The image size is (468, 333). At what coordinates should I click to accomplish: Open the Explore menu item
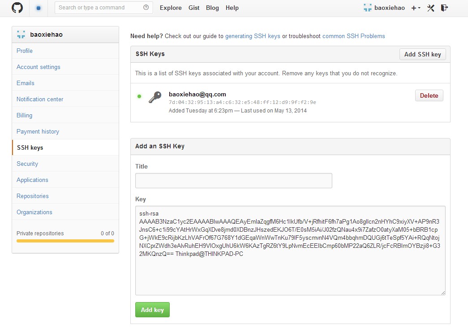point(171,8)
